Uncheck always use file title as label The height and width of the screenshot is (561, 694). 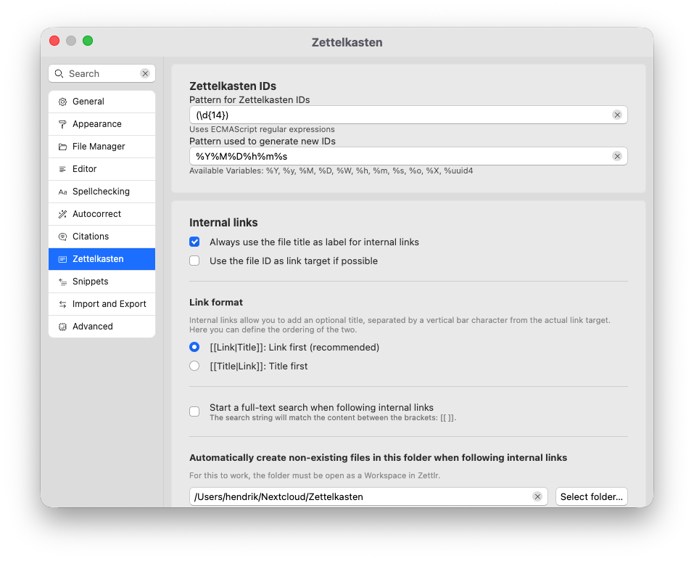194,242
